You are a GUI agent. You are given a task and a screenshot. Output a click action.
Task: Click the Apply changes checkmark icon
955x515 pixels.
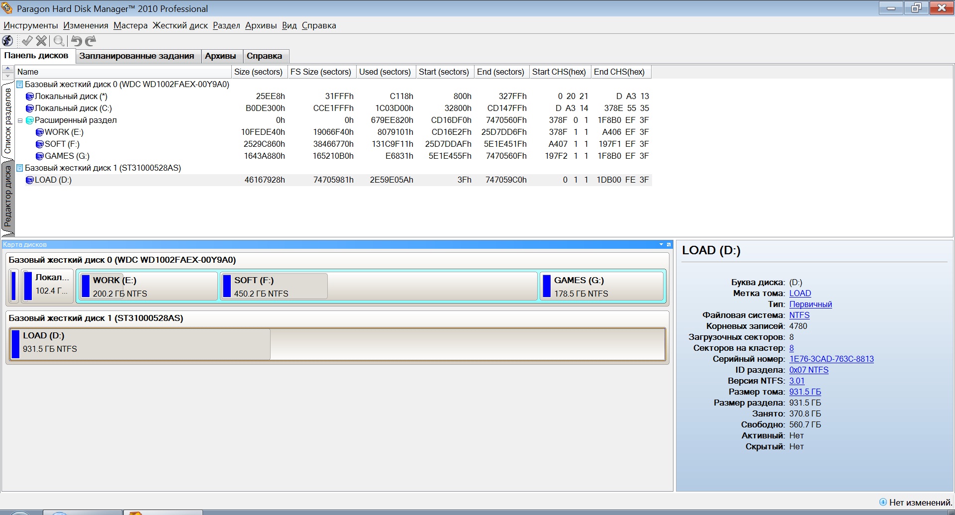[27, 41]
